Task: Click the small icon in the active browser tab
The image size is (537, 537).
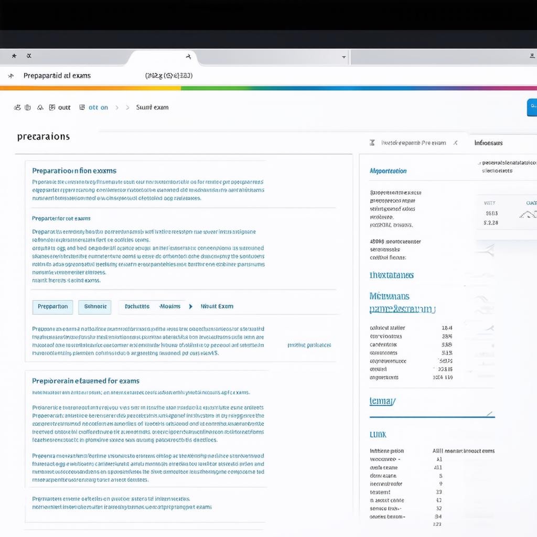Action: tap(188, 57)
